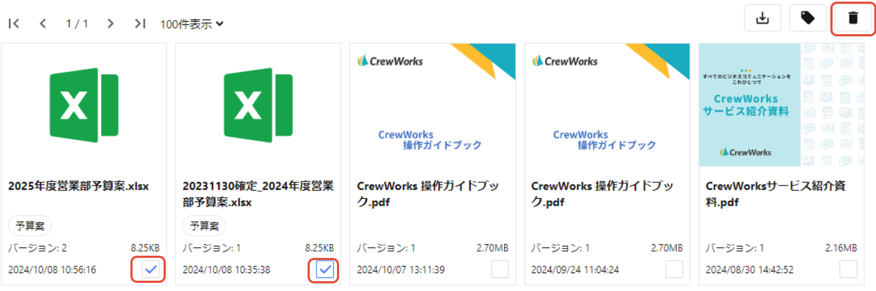Image resolution: width=876 pixels, height=291 pixels.
Task: Click timestamp 2024/10/08 10:56:16
Action: point(52,270)
